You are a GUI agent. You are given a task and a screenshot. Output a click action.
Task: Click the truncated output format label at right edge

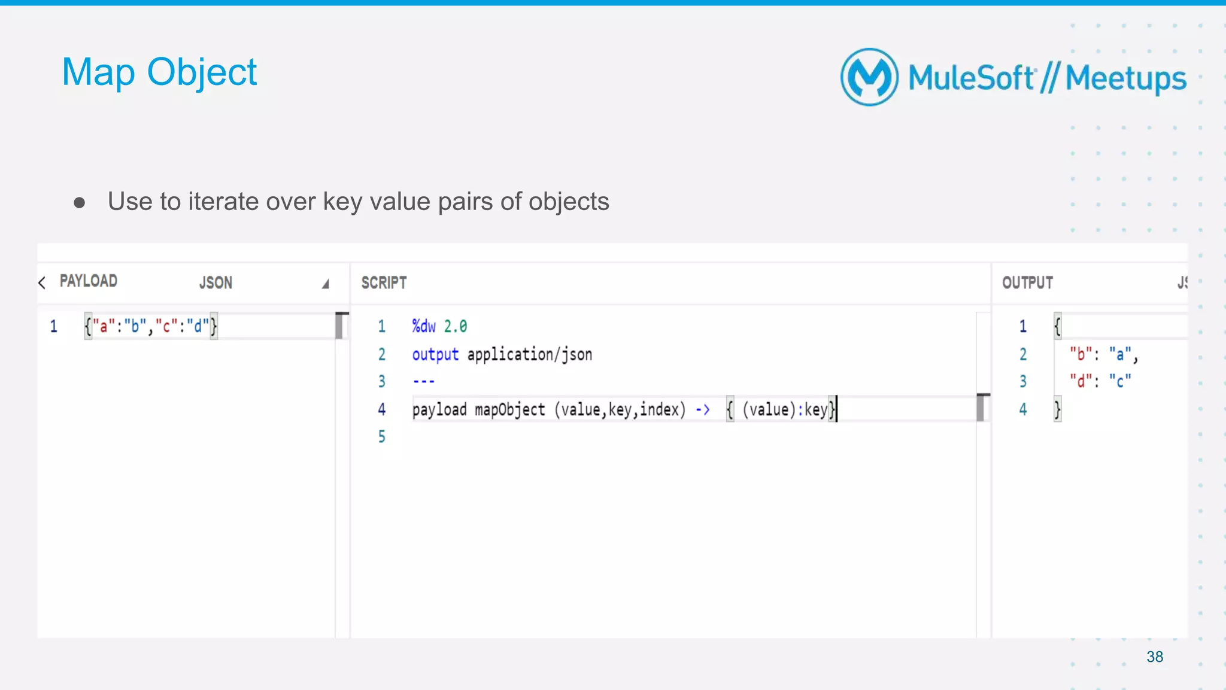(1182, 282)
